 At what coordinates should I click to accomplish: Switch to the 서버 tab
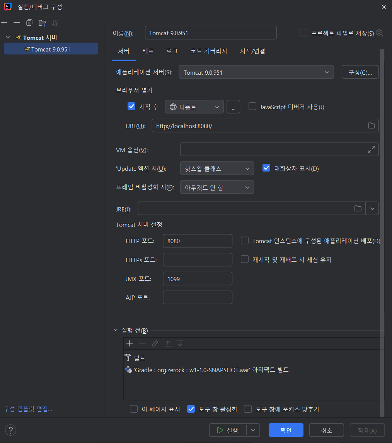pos(124,51)
